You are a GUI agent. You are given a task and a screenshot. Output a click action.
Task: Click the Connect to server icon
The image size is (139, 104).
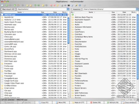pyautogui.click(x=62, y=6)
